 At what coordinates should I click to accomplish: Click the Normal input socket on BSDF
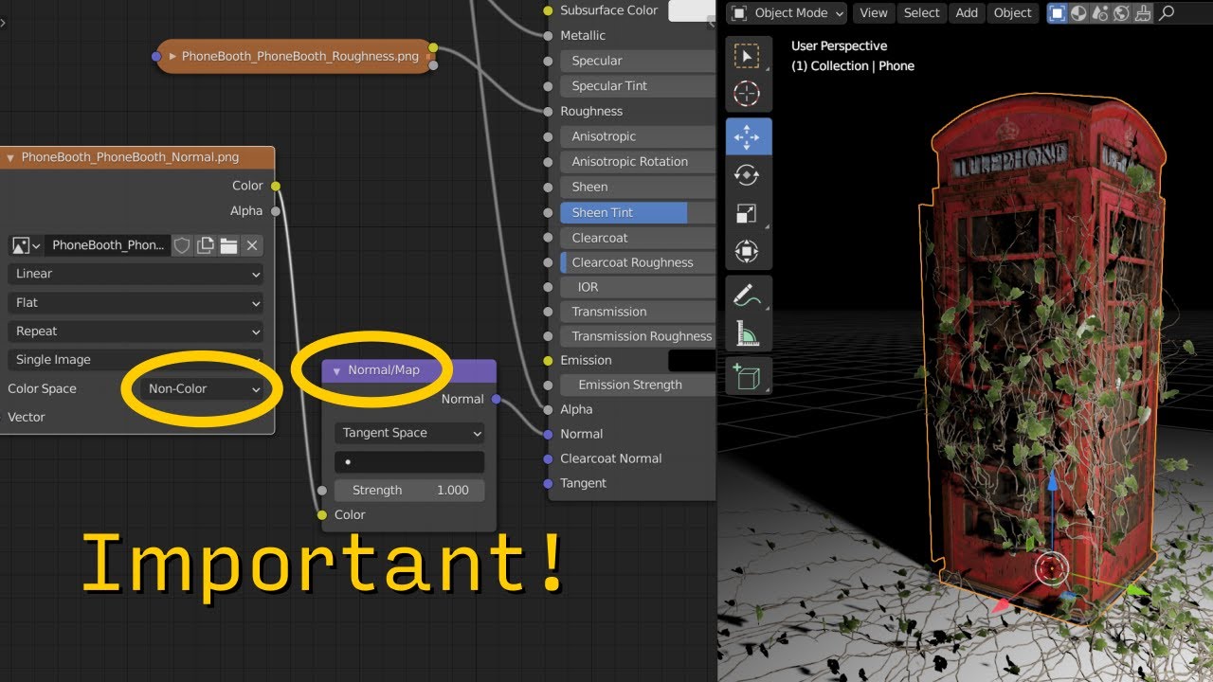pos(548,434)
